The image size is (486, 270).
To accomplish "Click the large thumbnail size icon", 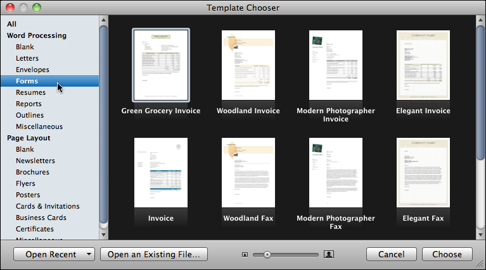I will tap(328, 255).
